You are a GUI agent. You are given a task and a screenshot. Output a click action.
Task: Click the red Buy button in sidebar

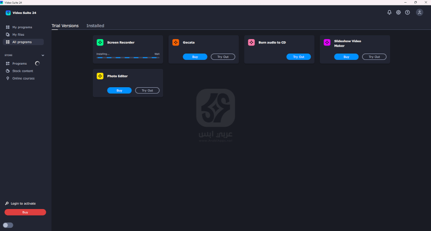(25, 212)
